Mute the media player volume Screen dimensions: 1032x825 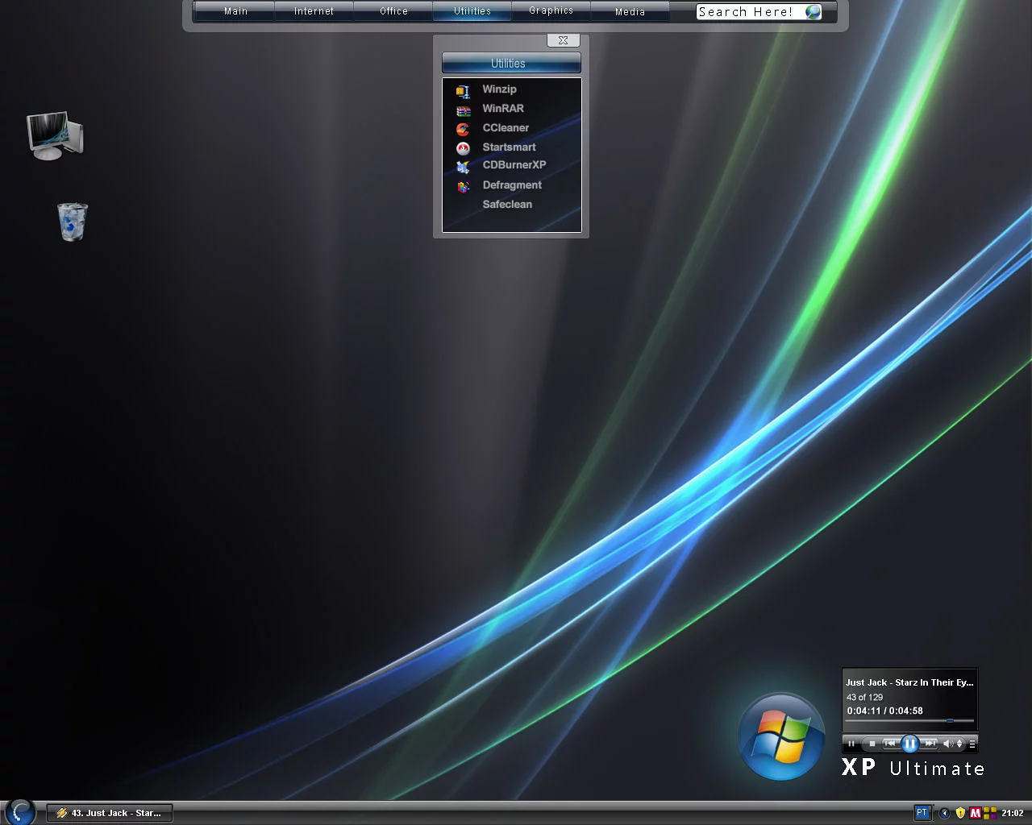coord(948,744)
